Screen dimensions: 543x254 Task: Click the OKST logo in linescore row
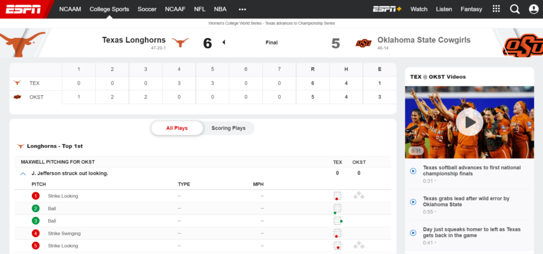(17, 97)
